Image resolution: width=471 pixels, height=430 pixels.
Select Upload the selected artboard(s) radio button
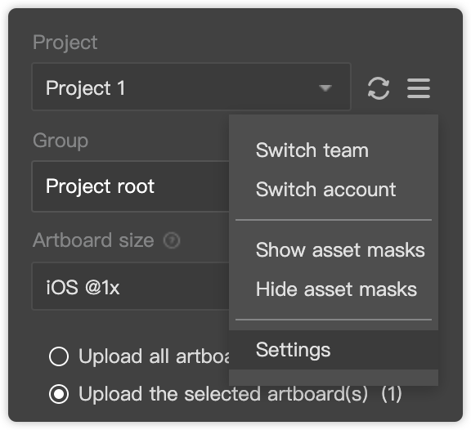(x=59, y=394)
